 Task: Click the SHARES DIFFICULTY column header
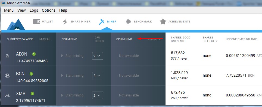(x=210, y=39)
